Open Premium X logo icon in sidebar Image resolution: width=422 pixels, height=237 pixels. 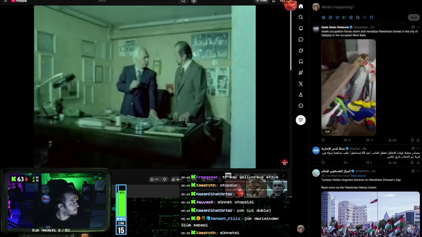click(301, 84)
